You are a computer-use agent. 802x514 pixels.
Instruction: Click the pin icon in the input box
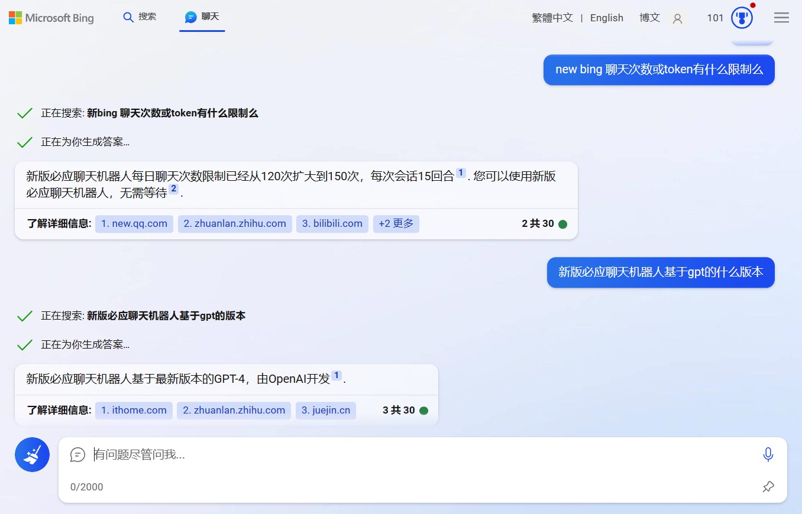pyautogui.click(x=768, y=487)
